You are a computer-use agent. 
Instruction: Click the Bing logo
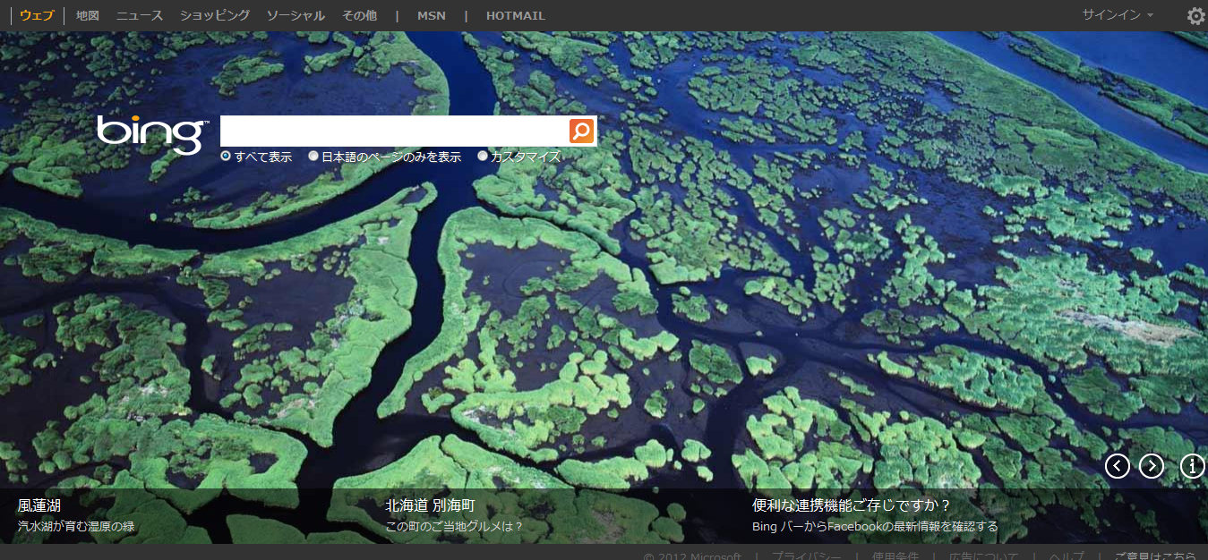click(150, 133)
